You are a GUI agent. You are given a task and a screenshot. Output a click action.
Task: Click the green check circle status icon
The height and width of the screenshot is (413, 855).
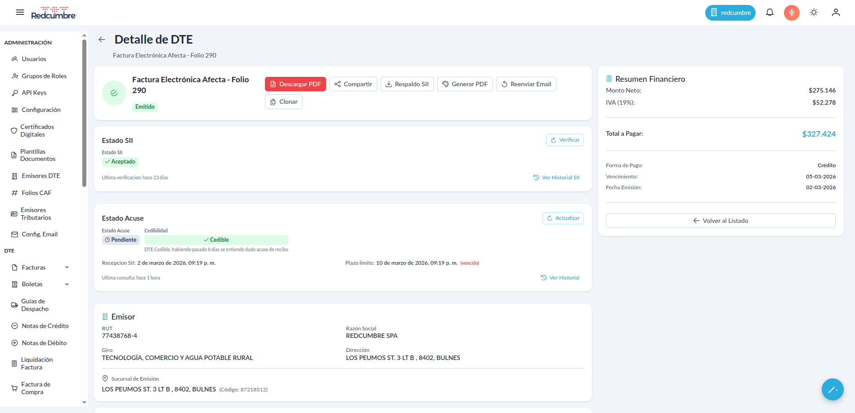coord(114,93)
